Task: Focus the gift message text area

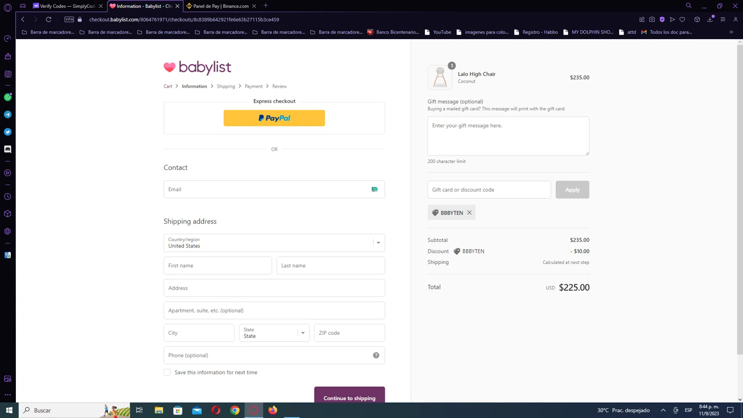Action: point(508,136)
